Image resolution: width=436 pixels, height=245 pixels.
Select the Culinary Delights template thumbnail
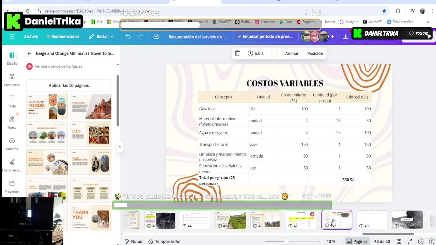point(91,134)
